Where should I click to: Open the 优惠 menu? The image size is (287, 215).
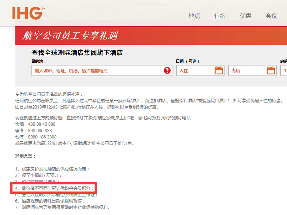[x=246, y=16]
